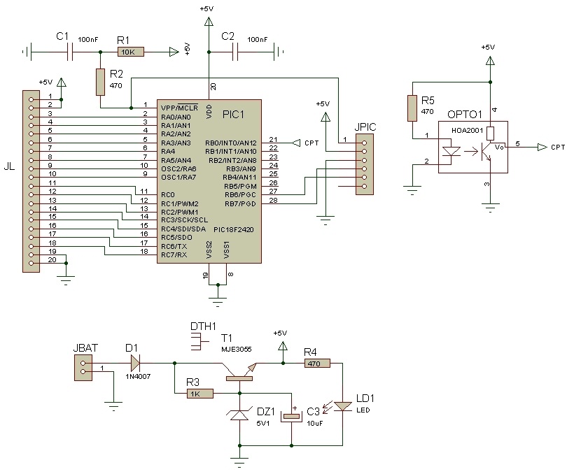Click the +5V arrow above JL connector

point(61,82)
